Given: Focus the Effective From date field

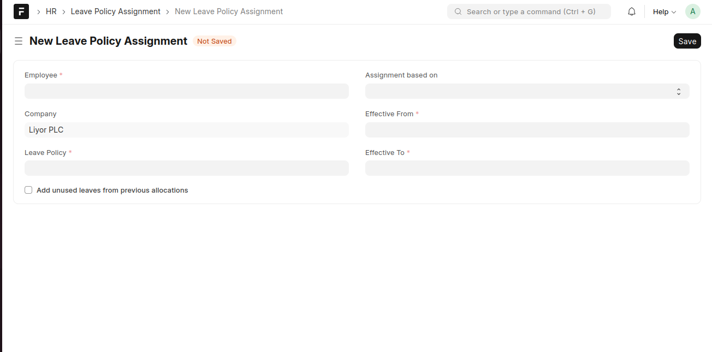Looking at the screenshot, I should [527, 130].
